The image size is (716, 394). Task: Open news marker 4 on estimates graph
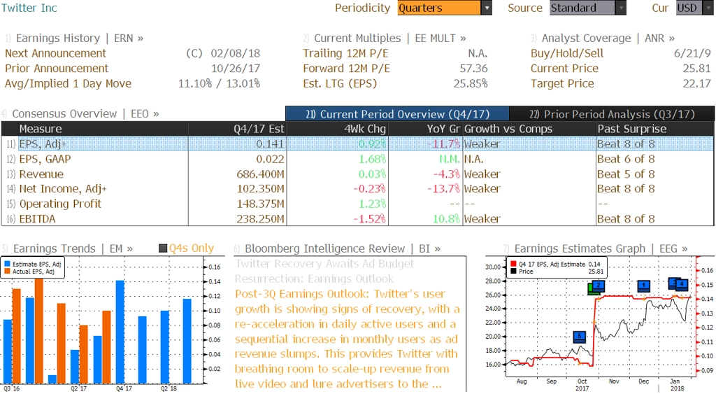coord(682,284)
